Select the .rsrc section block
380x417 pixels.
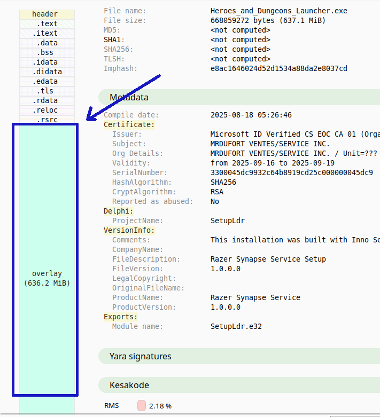point(47,120)
